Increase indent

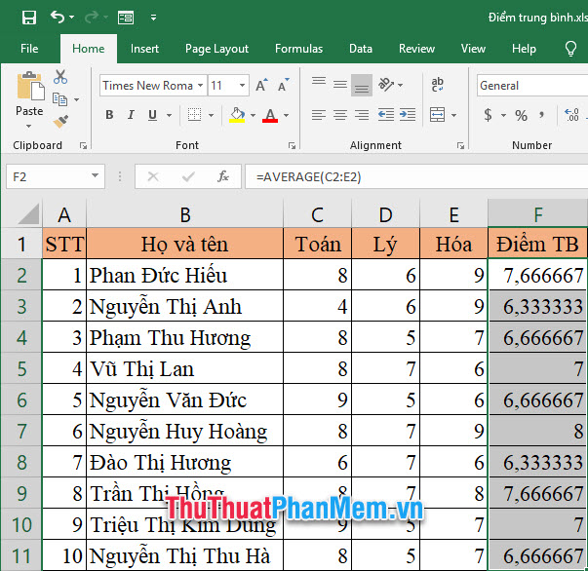coord(408,115)
